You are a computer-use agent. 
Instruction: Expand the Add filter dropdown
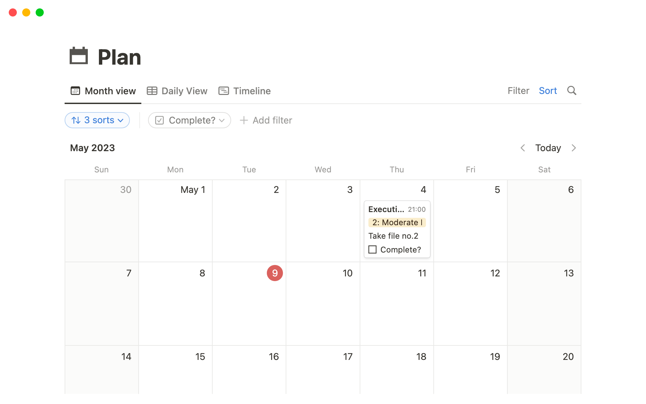266,120
